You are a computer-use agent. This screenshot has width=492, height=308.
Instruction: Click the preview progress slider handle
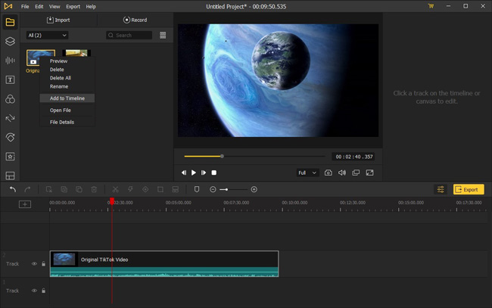[222, 156]
